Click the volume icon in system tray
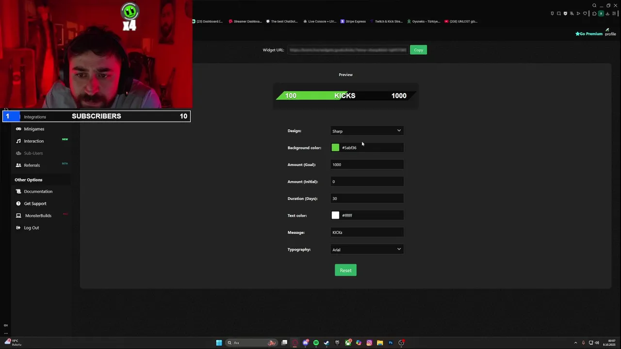 [597, 343]
